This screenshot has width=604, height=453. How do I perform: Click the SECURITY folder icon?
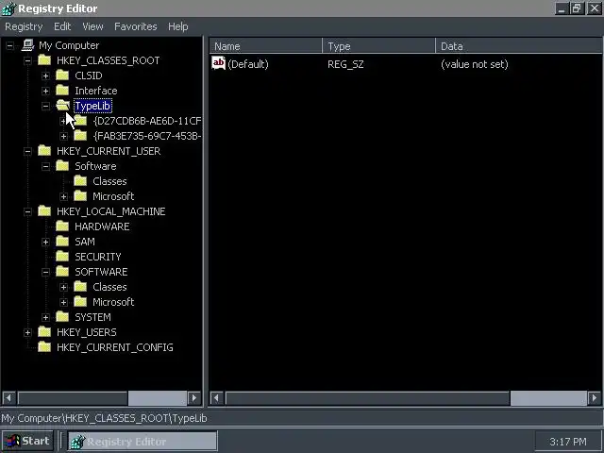[62, 257]
